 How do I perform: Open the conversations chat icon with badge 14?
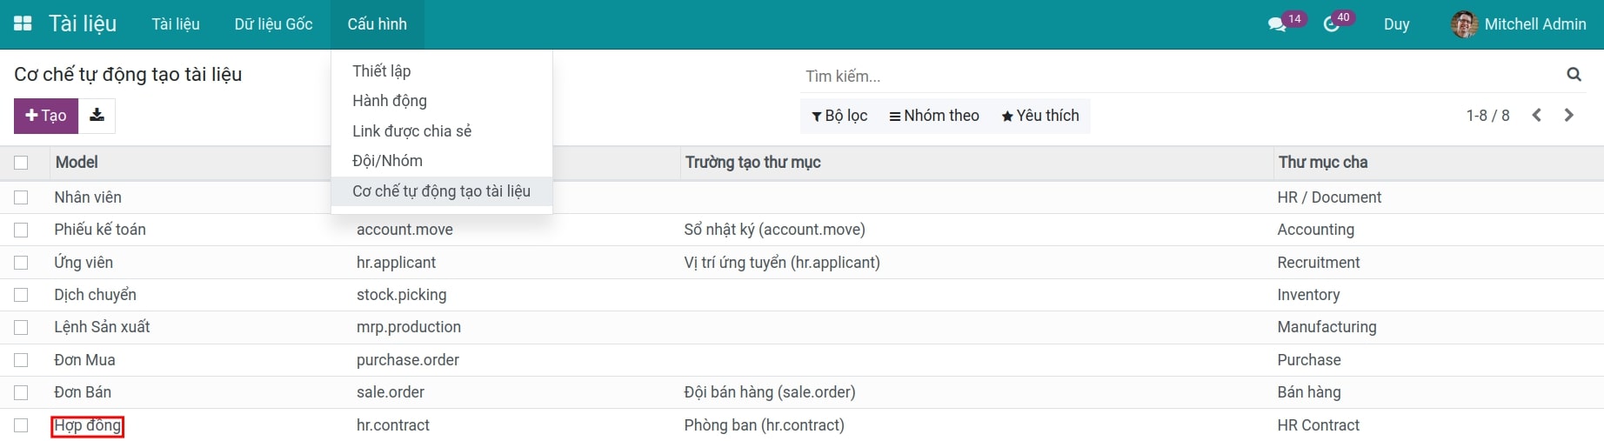(x=1277, y=24)
